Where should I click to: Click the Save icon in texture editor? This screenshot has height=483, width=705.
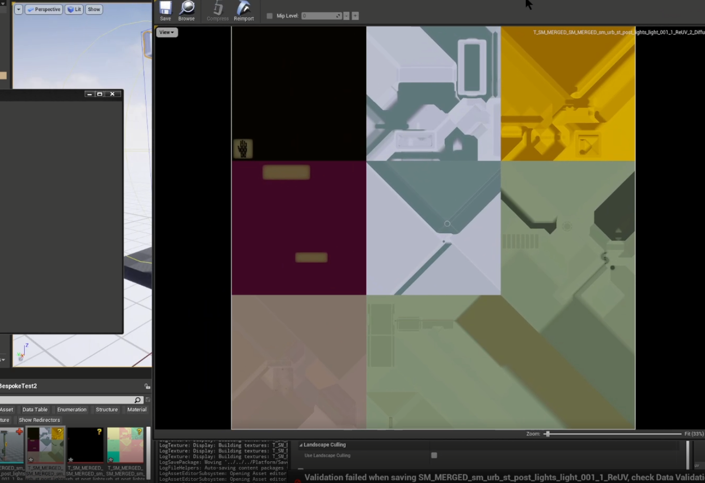pos(165,11)
